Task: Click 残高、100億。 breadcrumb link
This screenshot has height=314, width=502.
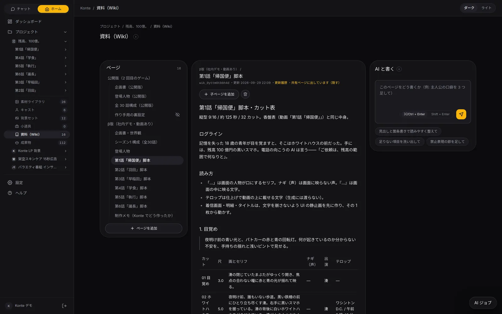Action: tap(136, 26)
